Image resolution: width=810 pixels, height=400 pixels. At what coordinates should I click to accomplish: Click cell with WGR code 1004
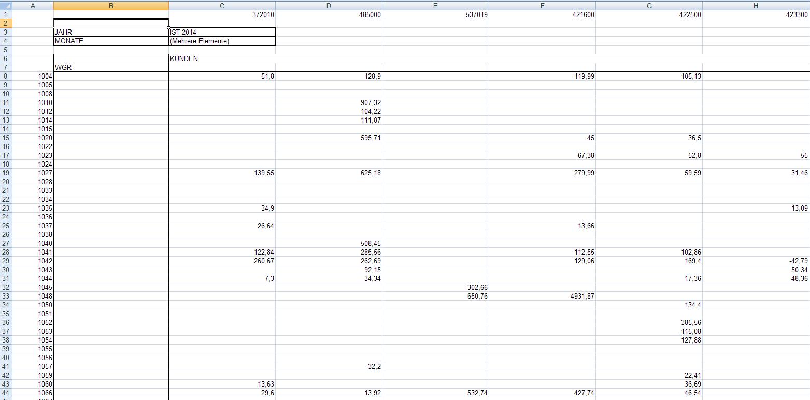coord(33,76)
